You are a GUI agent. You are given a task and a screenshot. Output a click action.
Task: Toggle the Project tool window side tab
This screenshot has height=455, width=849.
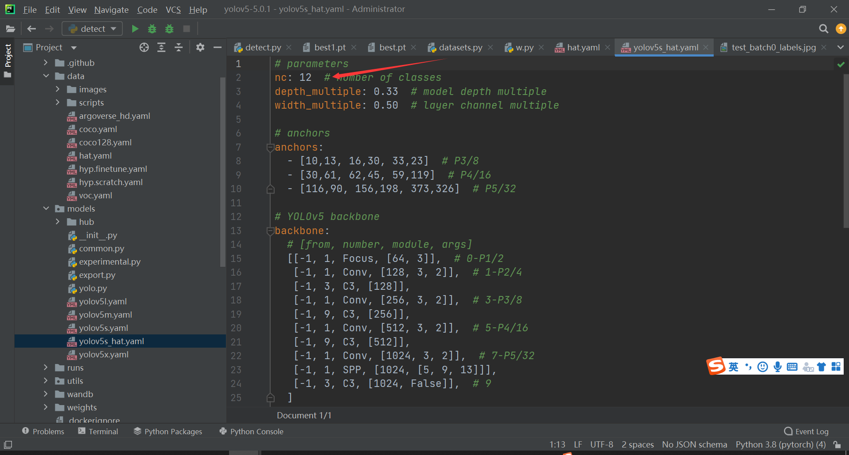(8, 61)
